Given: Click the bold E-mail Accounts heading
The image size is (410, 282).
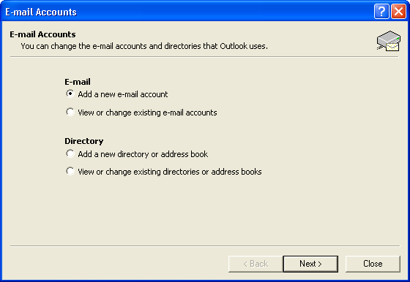Looking at the screenshot, I should click(x=42, y=34).
